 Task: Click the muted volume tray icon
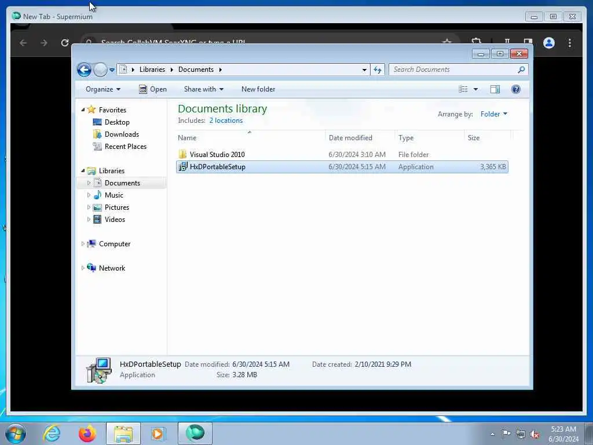click(x=535, y=435)
